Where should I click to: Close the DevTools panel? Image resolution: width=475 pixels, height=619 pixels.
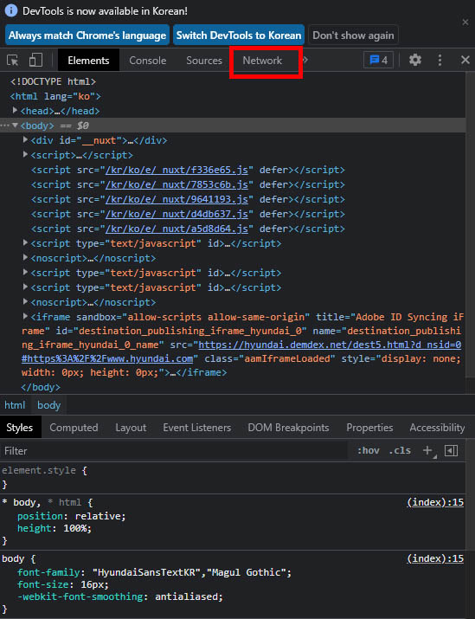coord(465,60)
